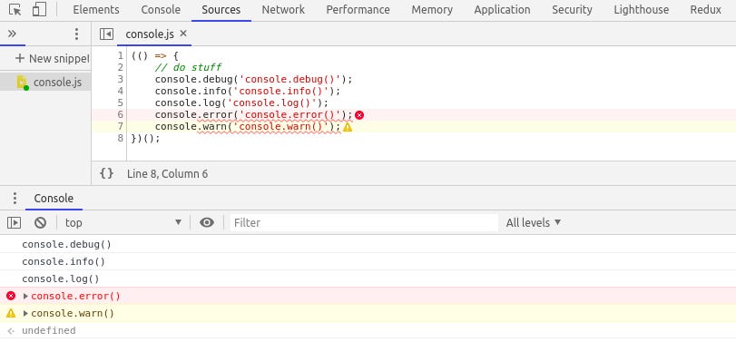Select the Console drawer tab
The width and height of the screenshot is (736, 342).
[54, 199]
